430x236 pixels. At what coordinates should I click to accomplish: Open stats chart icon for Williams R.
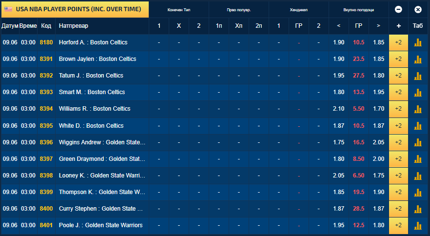(418, 109)
